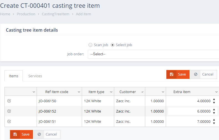The width and height of the screenshot is (219, 140).
Task: Increase extra item value for JO-006150
Action: pyautogui.click(x=214, y=99)
